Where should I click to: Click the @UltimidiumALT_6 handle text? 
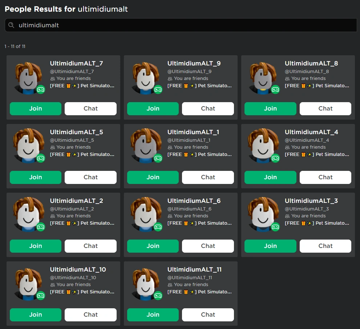point(189,209)
